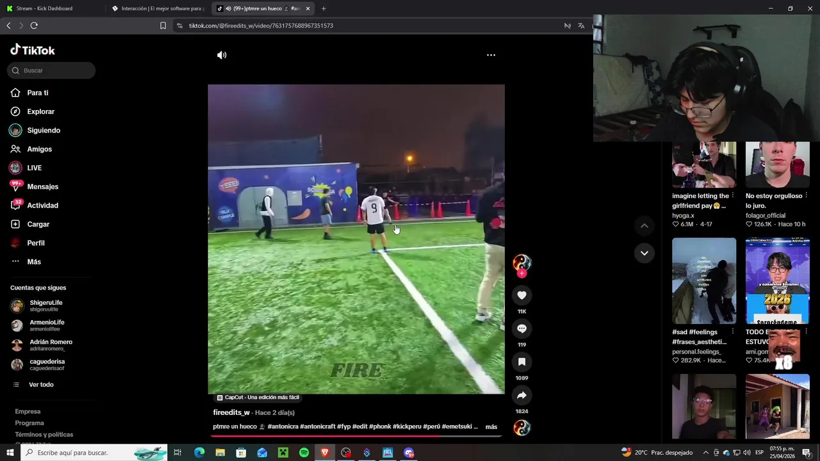Open Mensajes in the sidebar
The height and width of the screenshot is (461, 820).
coord(42,186)
